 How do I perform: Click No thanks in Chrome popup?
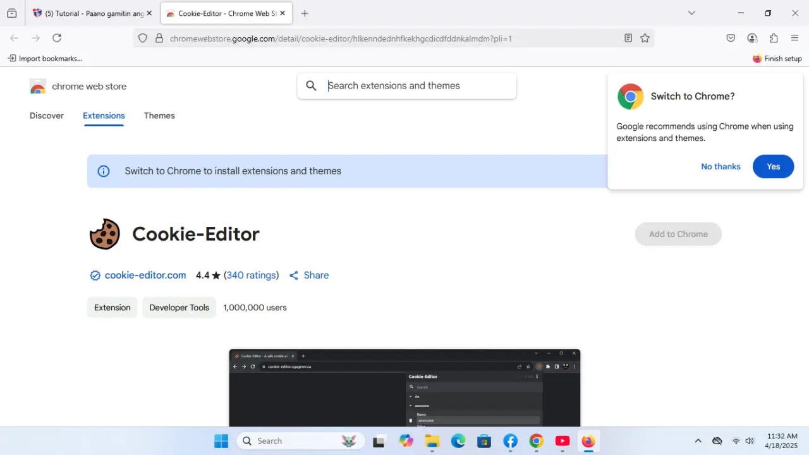[x=721, y=167]
